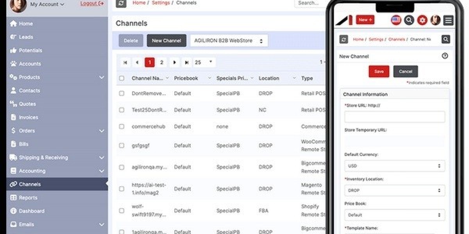Viewport: 469px width, 234px height.
Task: Open the Quotes sidebar icon
Action: click(13, 104)
